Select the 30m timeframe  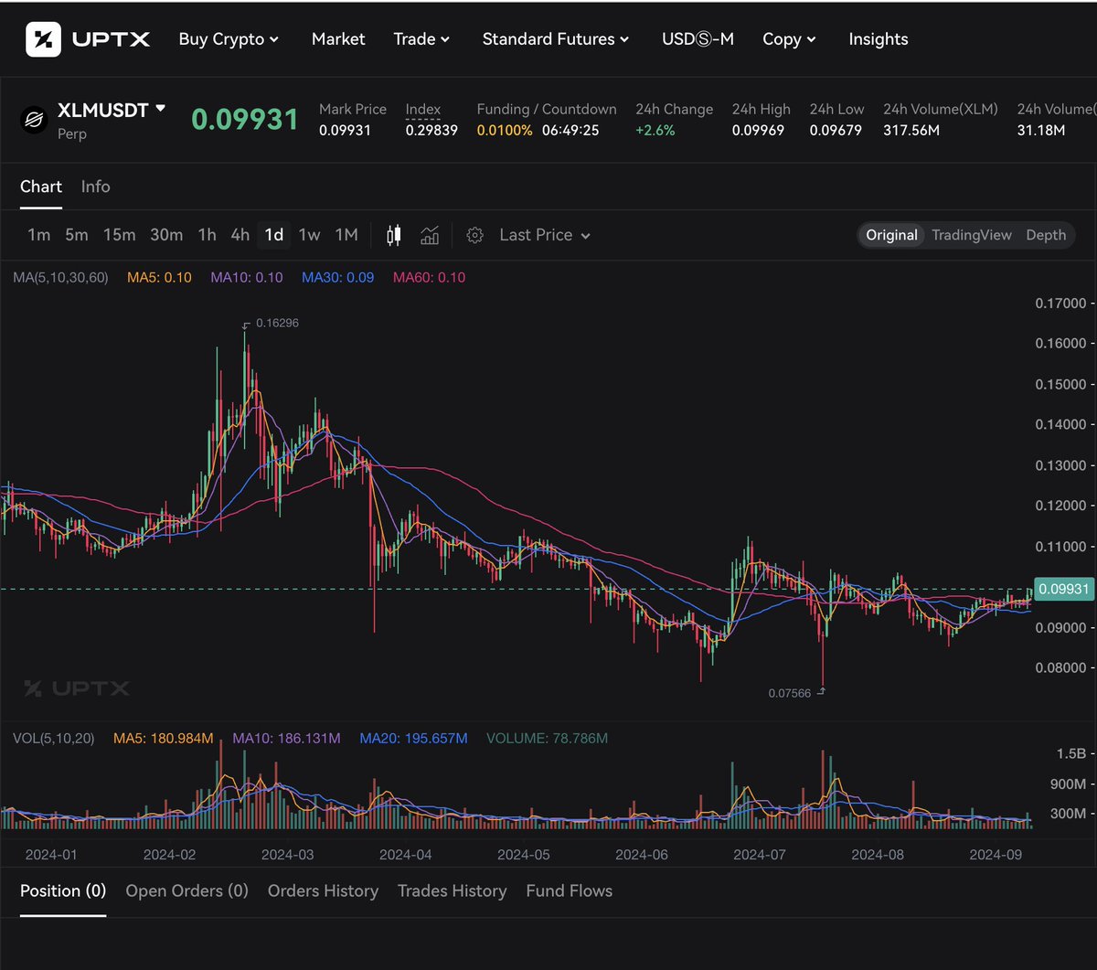point(166,235)
